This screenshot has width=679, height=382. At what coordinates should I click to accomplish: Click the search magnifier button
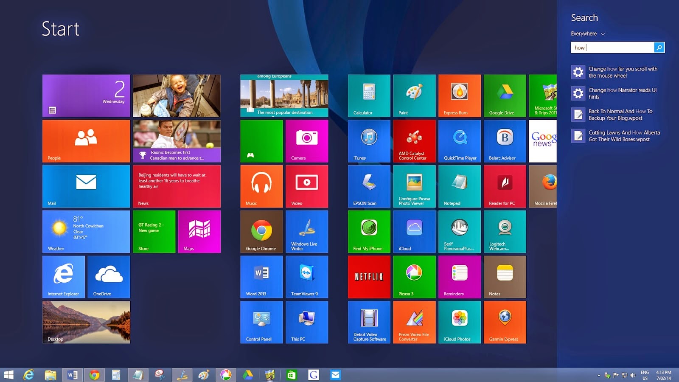pos(659,48)
